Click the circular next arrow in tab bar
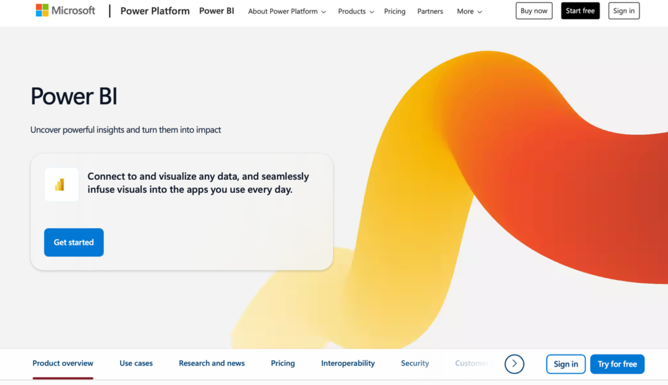 pyautogui.click(x=514, y=364)
